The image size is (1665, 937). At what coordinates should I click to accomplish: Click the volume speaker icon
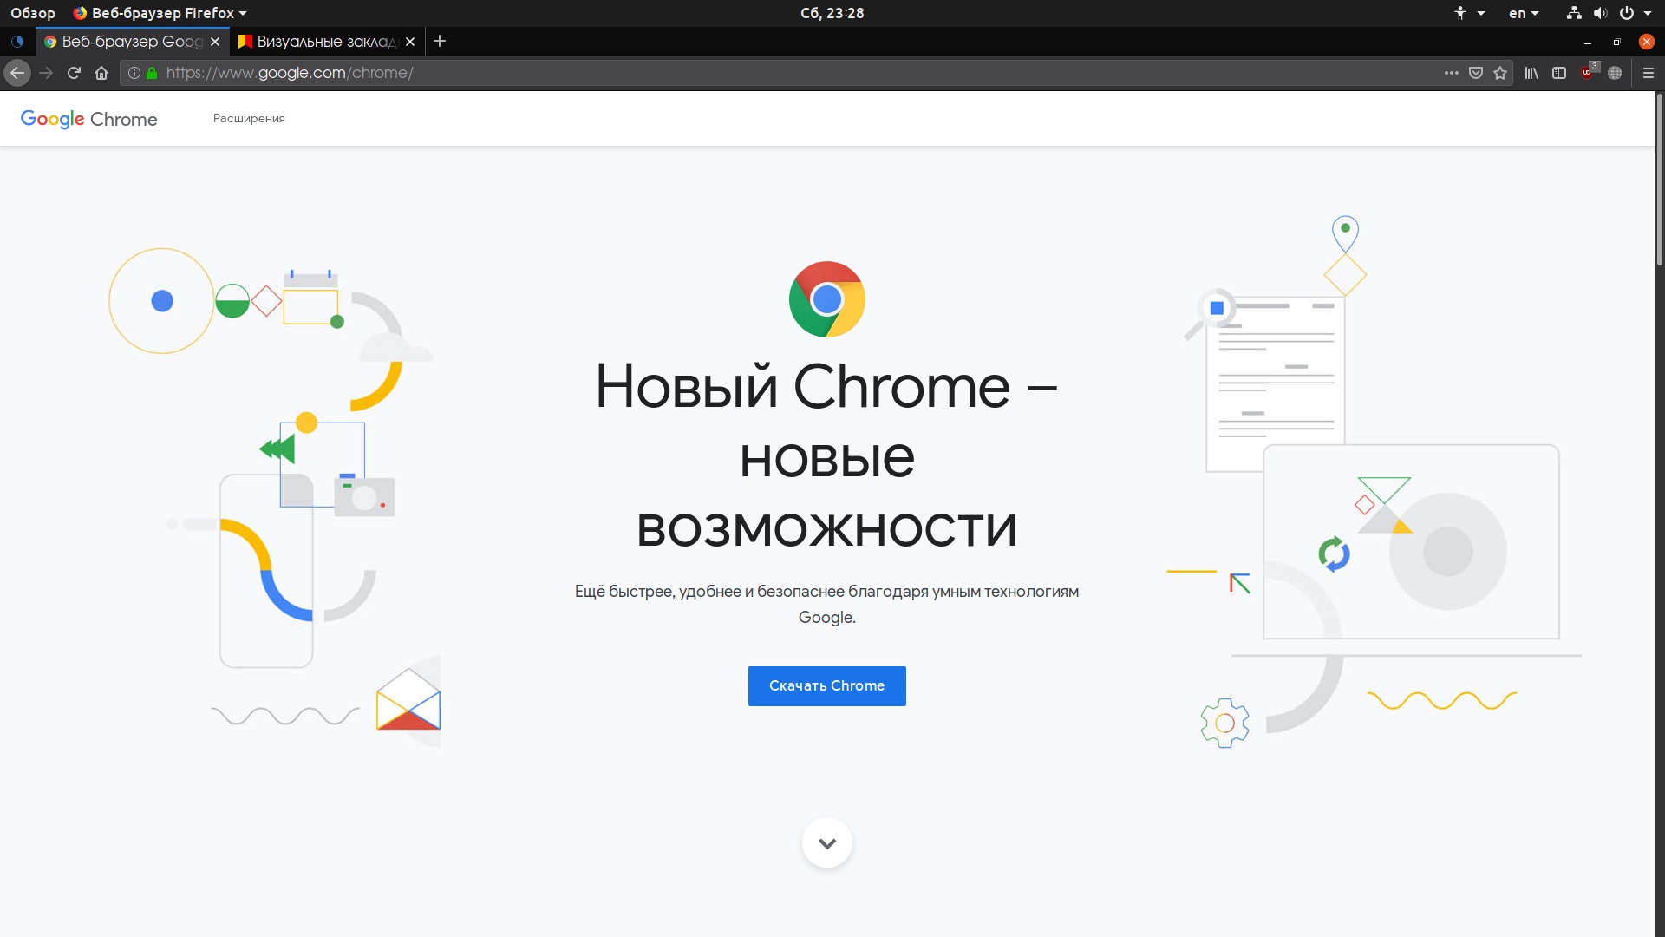tap(1600, 13)
